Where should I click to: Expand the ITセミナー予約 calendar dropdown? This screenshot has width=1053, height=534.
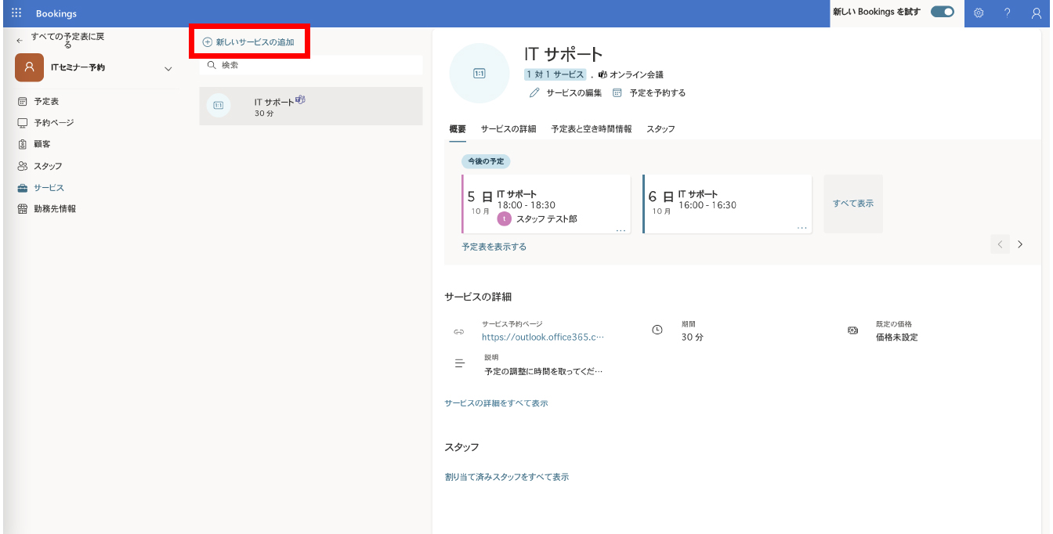[x=168, y=68]
